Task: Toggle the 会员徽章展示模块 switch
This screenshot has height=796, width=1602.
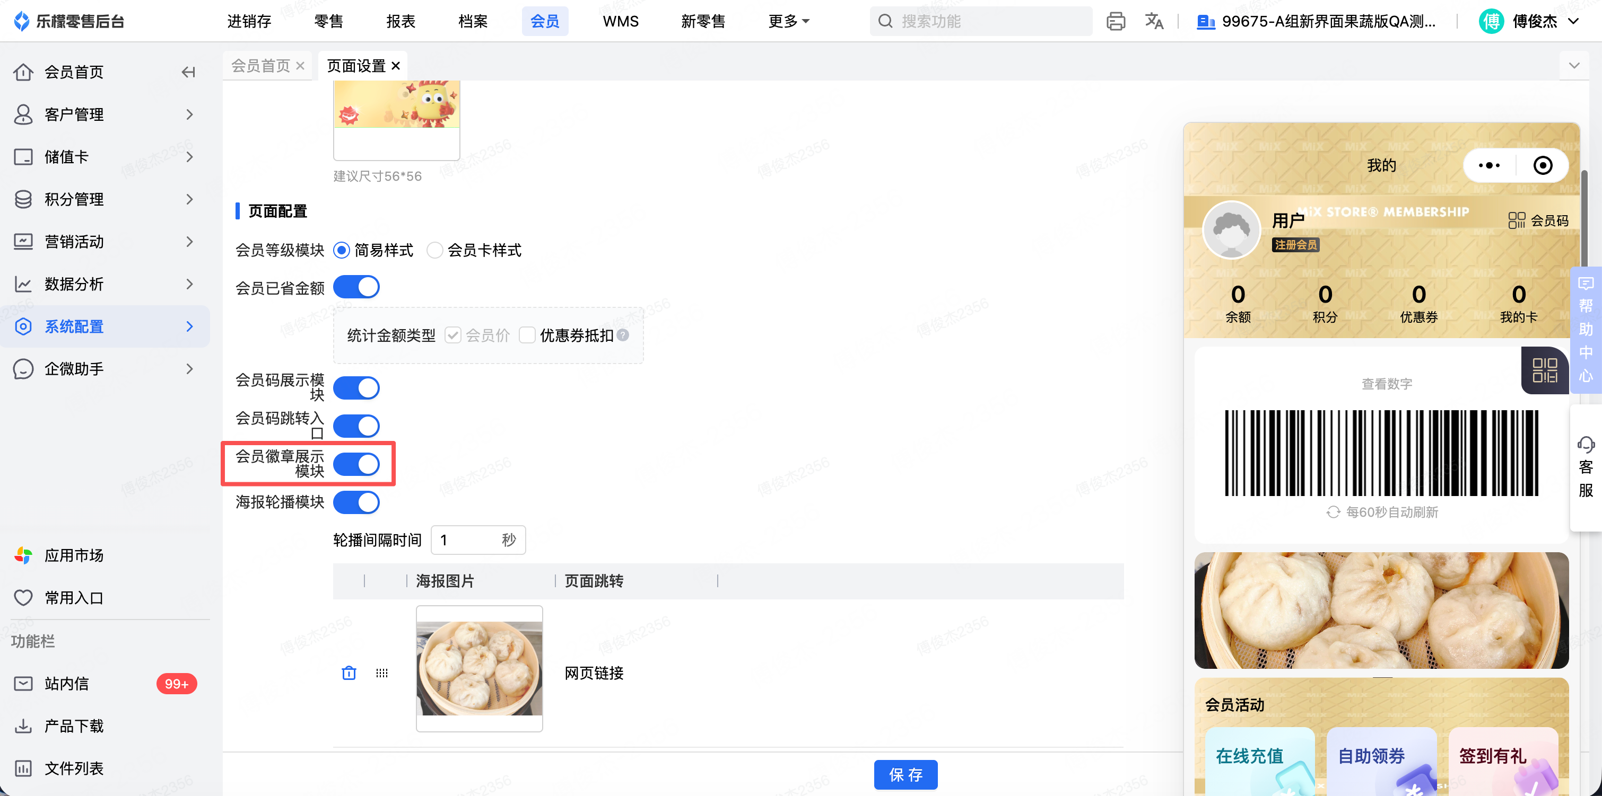Action: [356, 464]
